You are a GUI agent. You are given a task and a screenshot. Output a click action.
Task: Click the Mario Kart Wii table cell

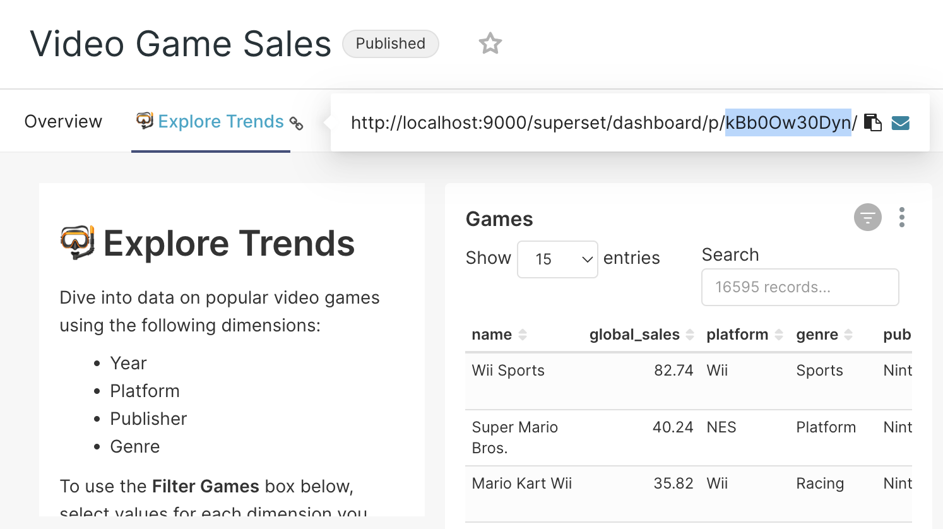click(x=521, y=484)
